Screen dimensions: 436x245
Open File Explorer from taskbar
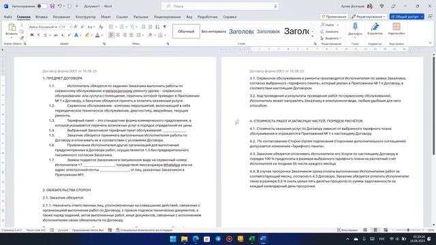184,239
